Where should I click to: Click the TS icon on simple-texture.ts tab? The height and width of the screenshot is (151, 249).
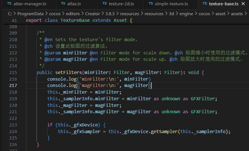pos(151,4)
